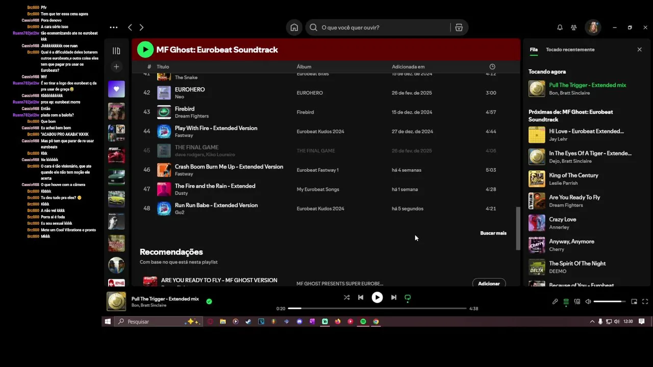Open the Browse icon in search bar
The image size is (653, 367).
(x=459, y=28)
